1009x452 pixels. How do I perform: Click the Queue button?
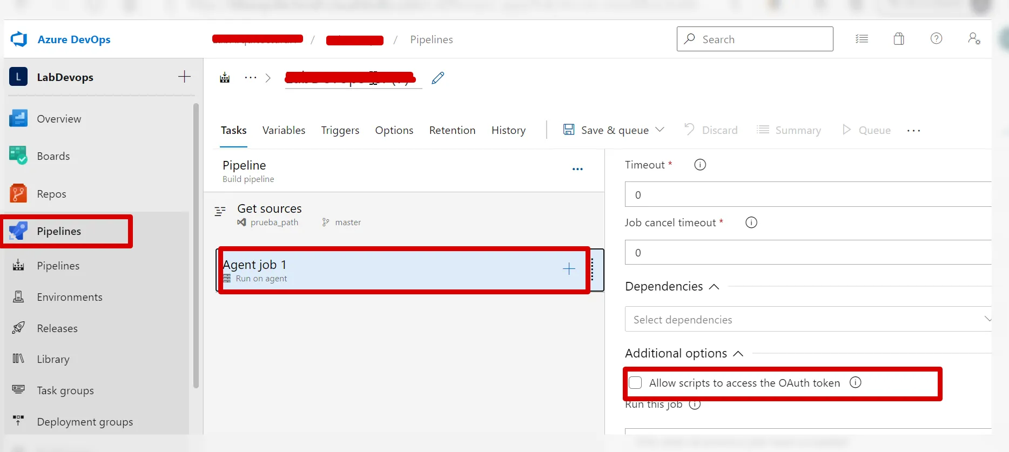(866, 130)
